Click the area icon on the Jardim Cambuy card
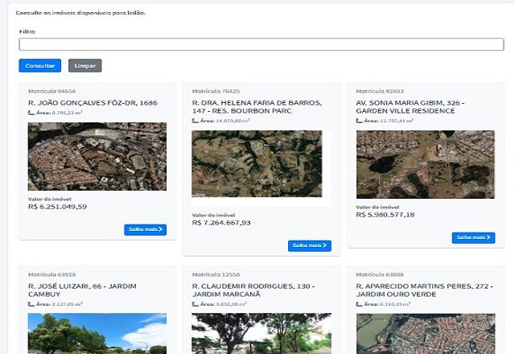The image size is (515, 354). [31, 305]
